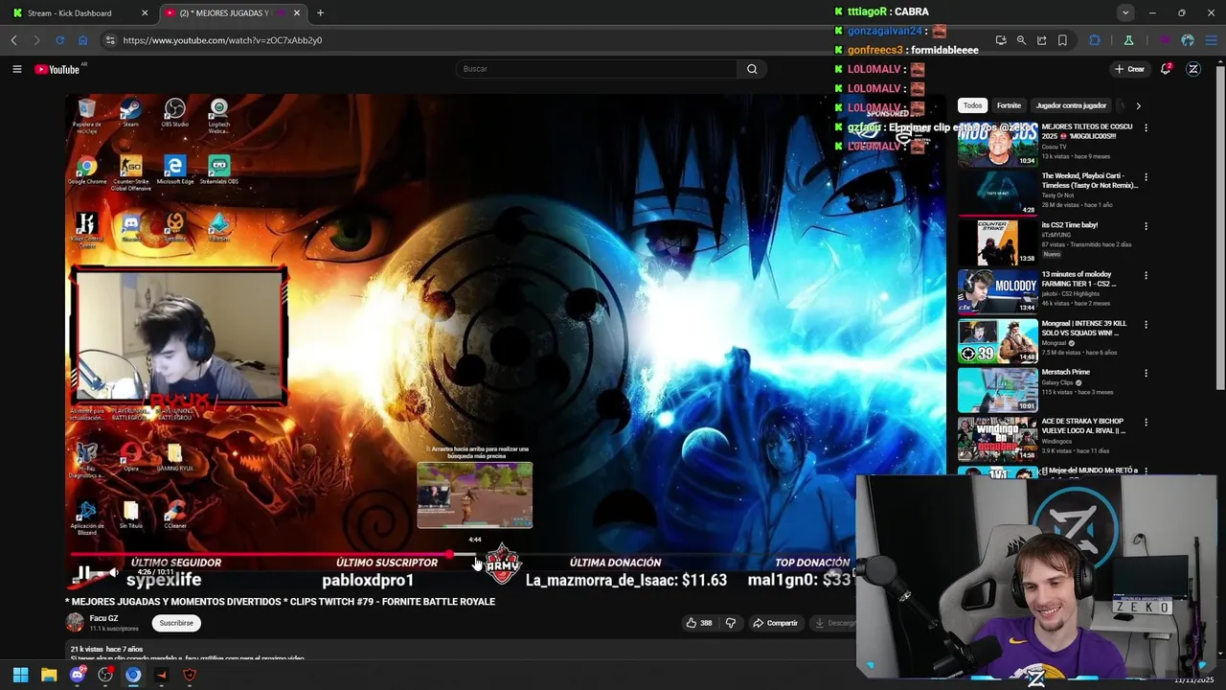Viewport: 1226px width, 690px height.
Task: Dislike the video with thumbs down
Action: tap(731, 623)
